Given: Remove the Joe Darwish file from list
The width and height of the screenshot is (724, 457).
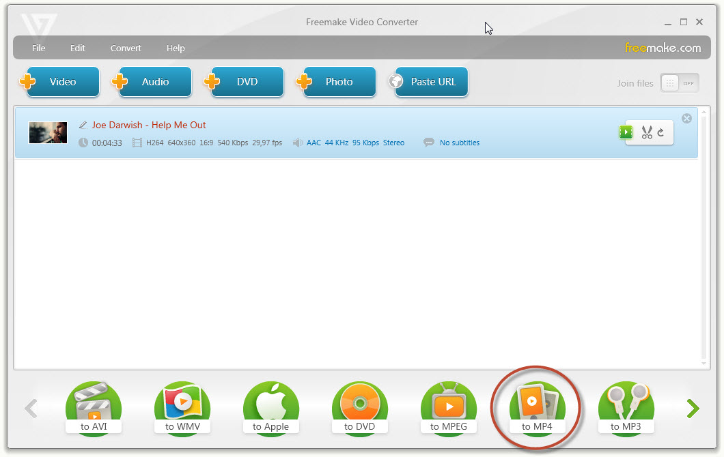Looking at the screenshot, I should tap(686, 119).
